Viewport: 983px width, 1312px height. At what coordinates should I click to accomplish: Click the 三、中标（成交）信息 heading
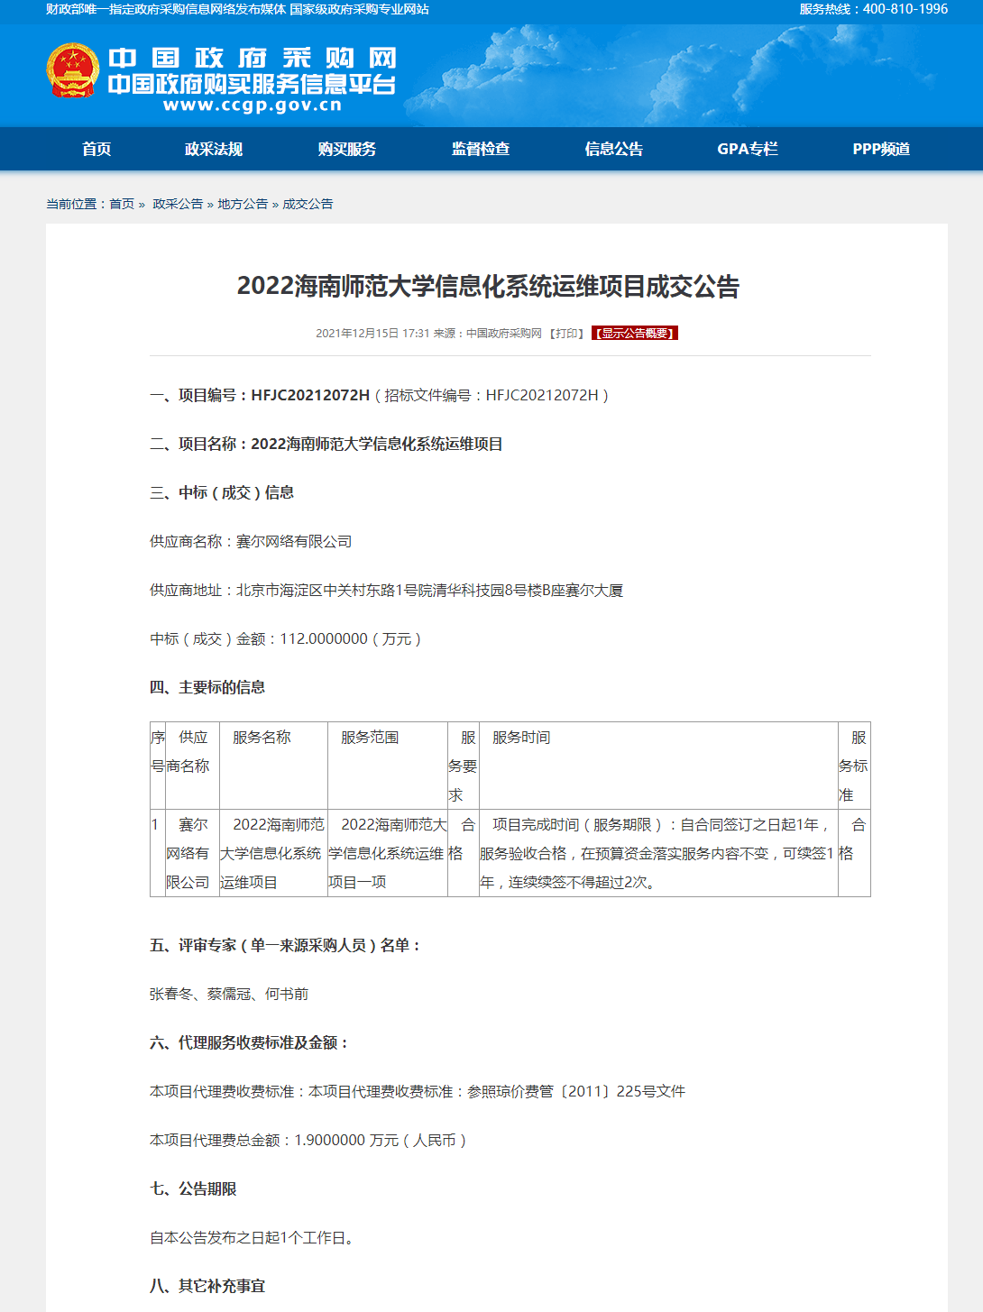222,492
